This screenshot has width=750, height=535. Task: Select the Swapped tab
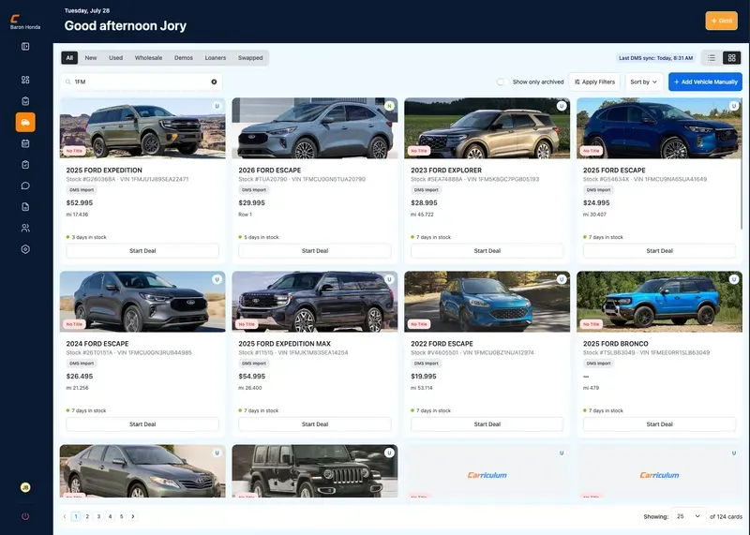tap(250, 58)
